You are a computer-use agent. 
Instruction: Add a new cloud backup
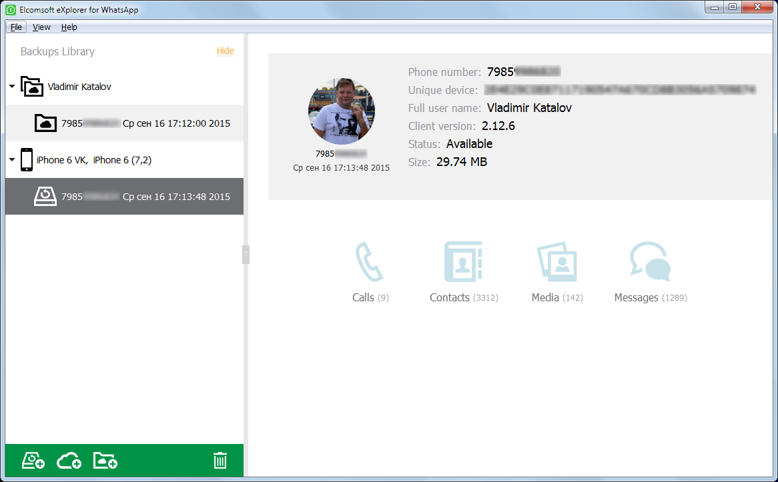pos(69,460)
